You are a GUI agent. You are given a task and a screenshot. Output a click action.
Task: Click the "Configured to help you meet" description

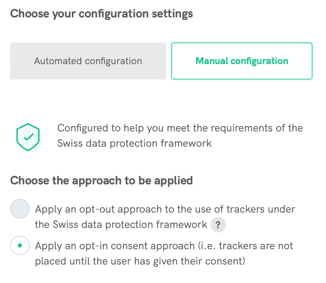(180, 128)
